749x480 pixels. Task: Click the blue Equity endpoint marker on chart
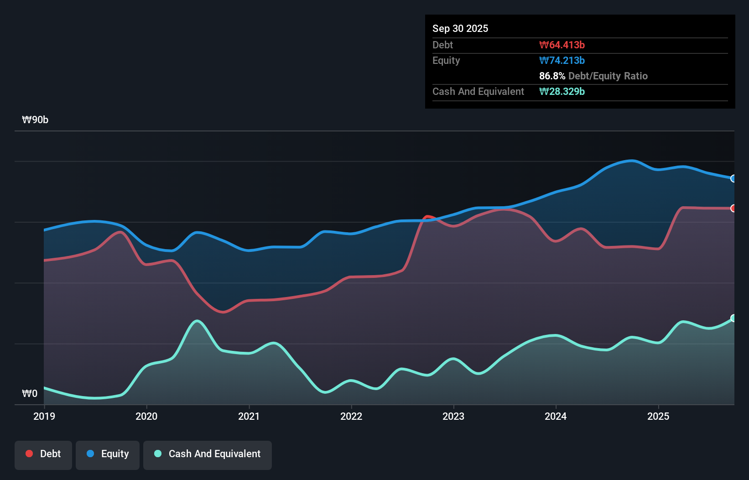click(x=733, y=178)
